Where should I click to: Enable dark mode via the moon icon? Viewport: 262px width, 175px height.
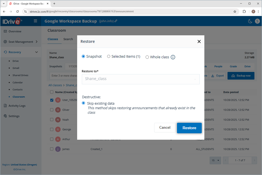pos(250,21)
